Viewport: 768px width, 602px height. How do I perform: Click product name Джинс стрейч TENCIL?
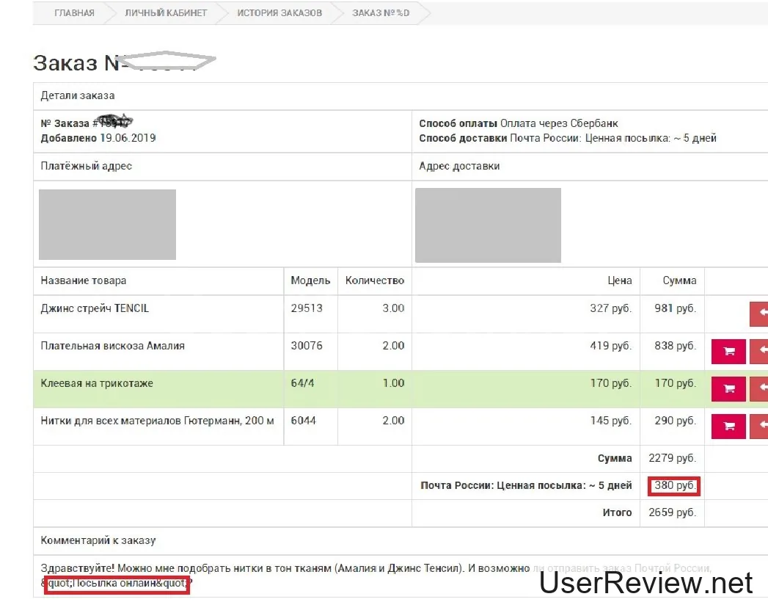[95, 308]
